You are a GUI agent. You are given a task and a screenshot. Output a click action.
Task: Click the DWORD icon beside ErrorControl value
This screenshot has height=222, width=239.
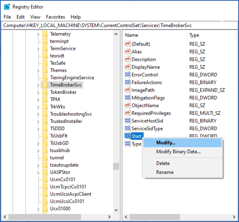coord(127,75)
